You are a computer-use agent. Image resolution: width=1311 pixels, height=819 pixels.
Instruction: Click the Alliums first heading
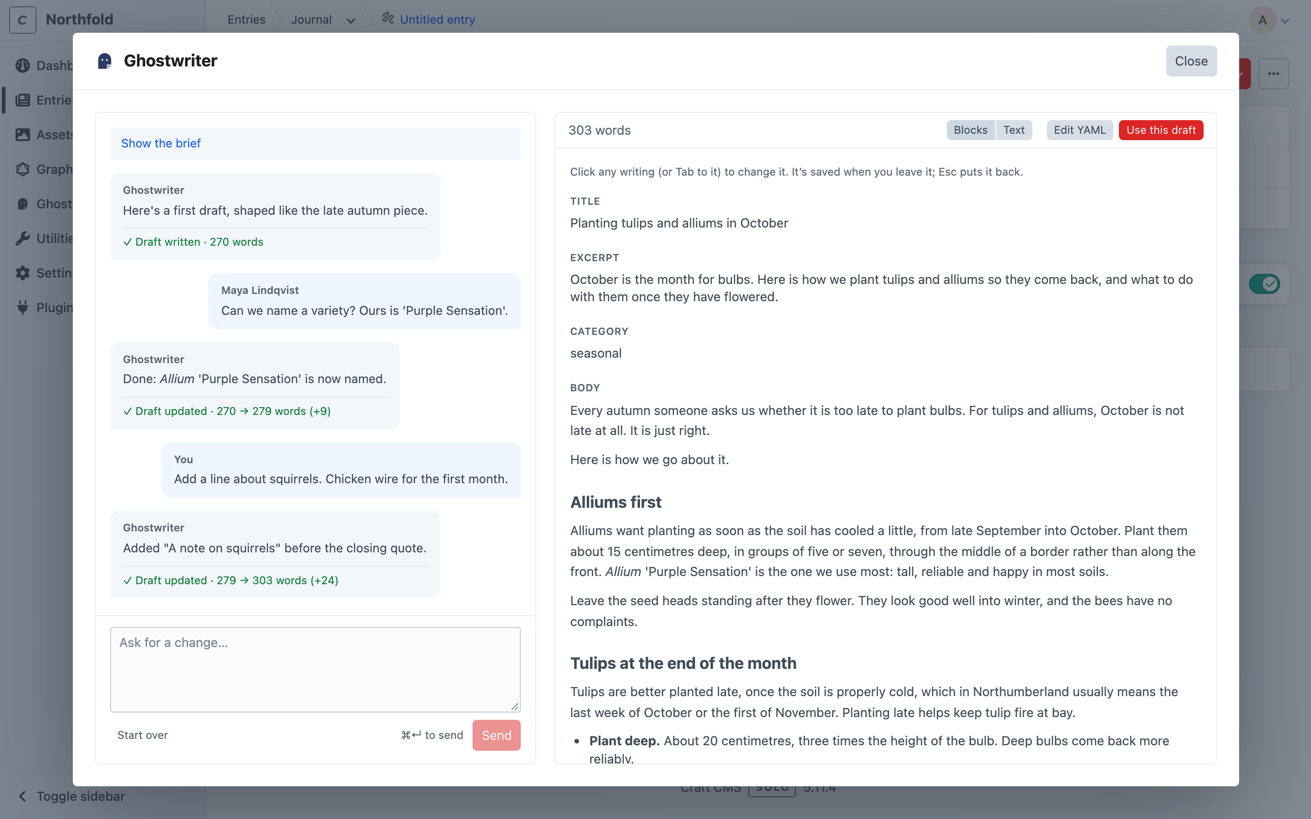coord(615,502)
